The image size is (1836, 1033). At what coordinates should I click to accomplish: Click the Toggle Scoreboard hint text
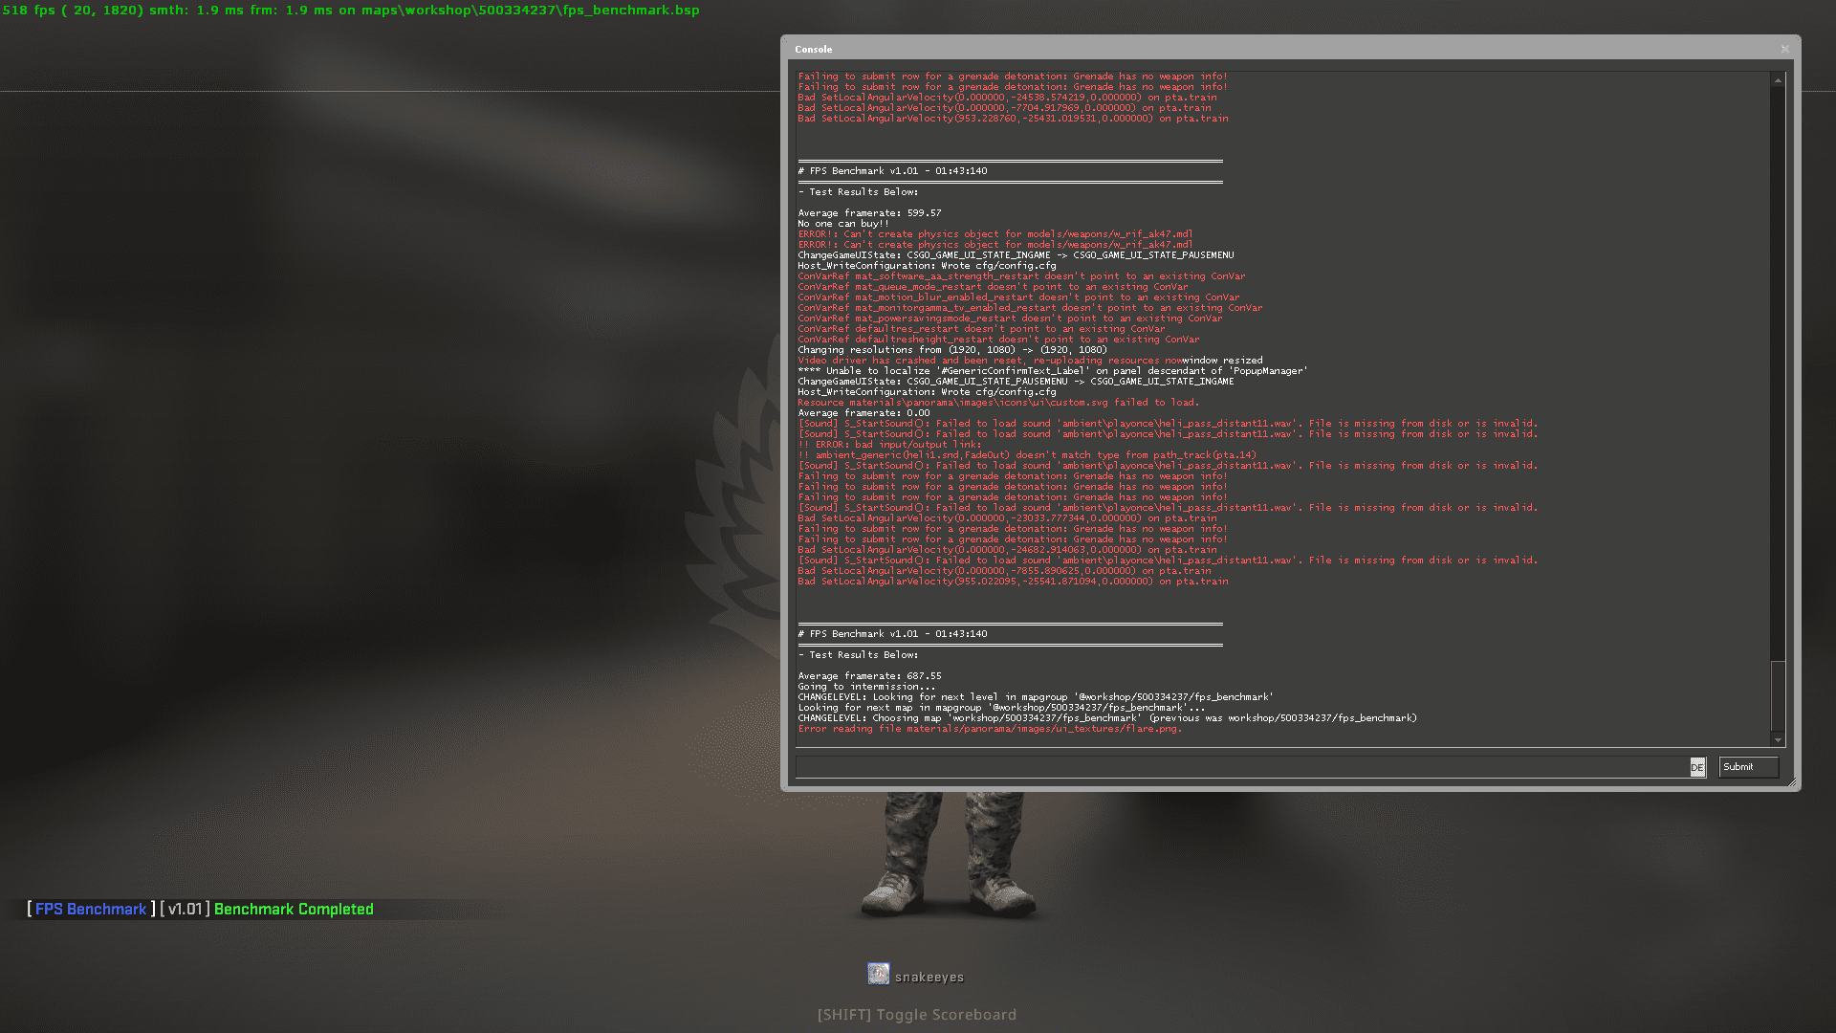916,1015
